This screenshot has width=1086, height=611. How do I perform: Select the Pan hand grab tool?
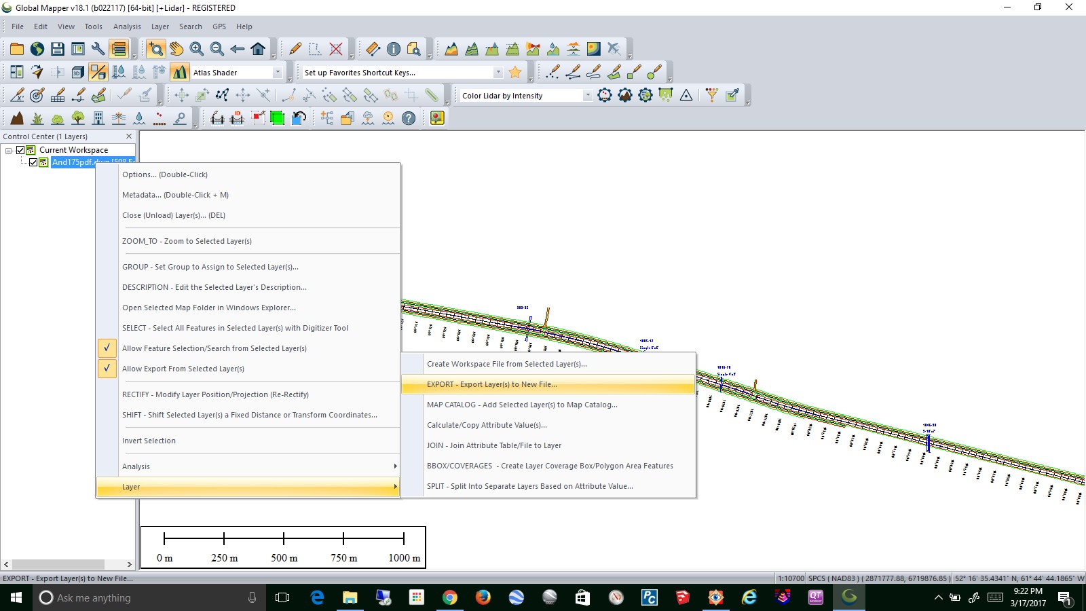[x=176, y=49]
